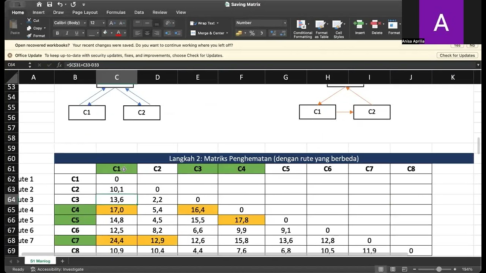Viewport: 486px width, 273px height.
Task: Add a new sheet with plus button
Action: (x=62, y=261)
